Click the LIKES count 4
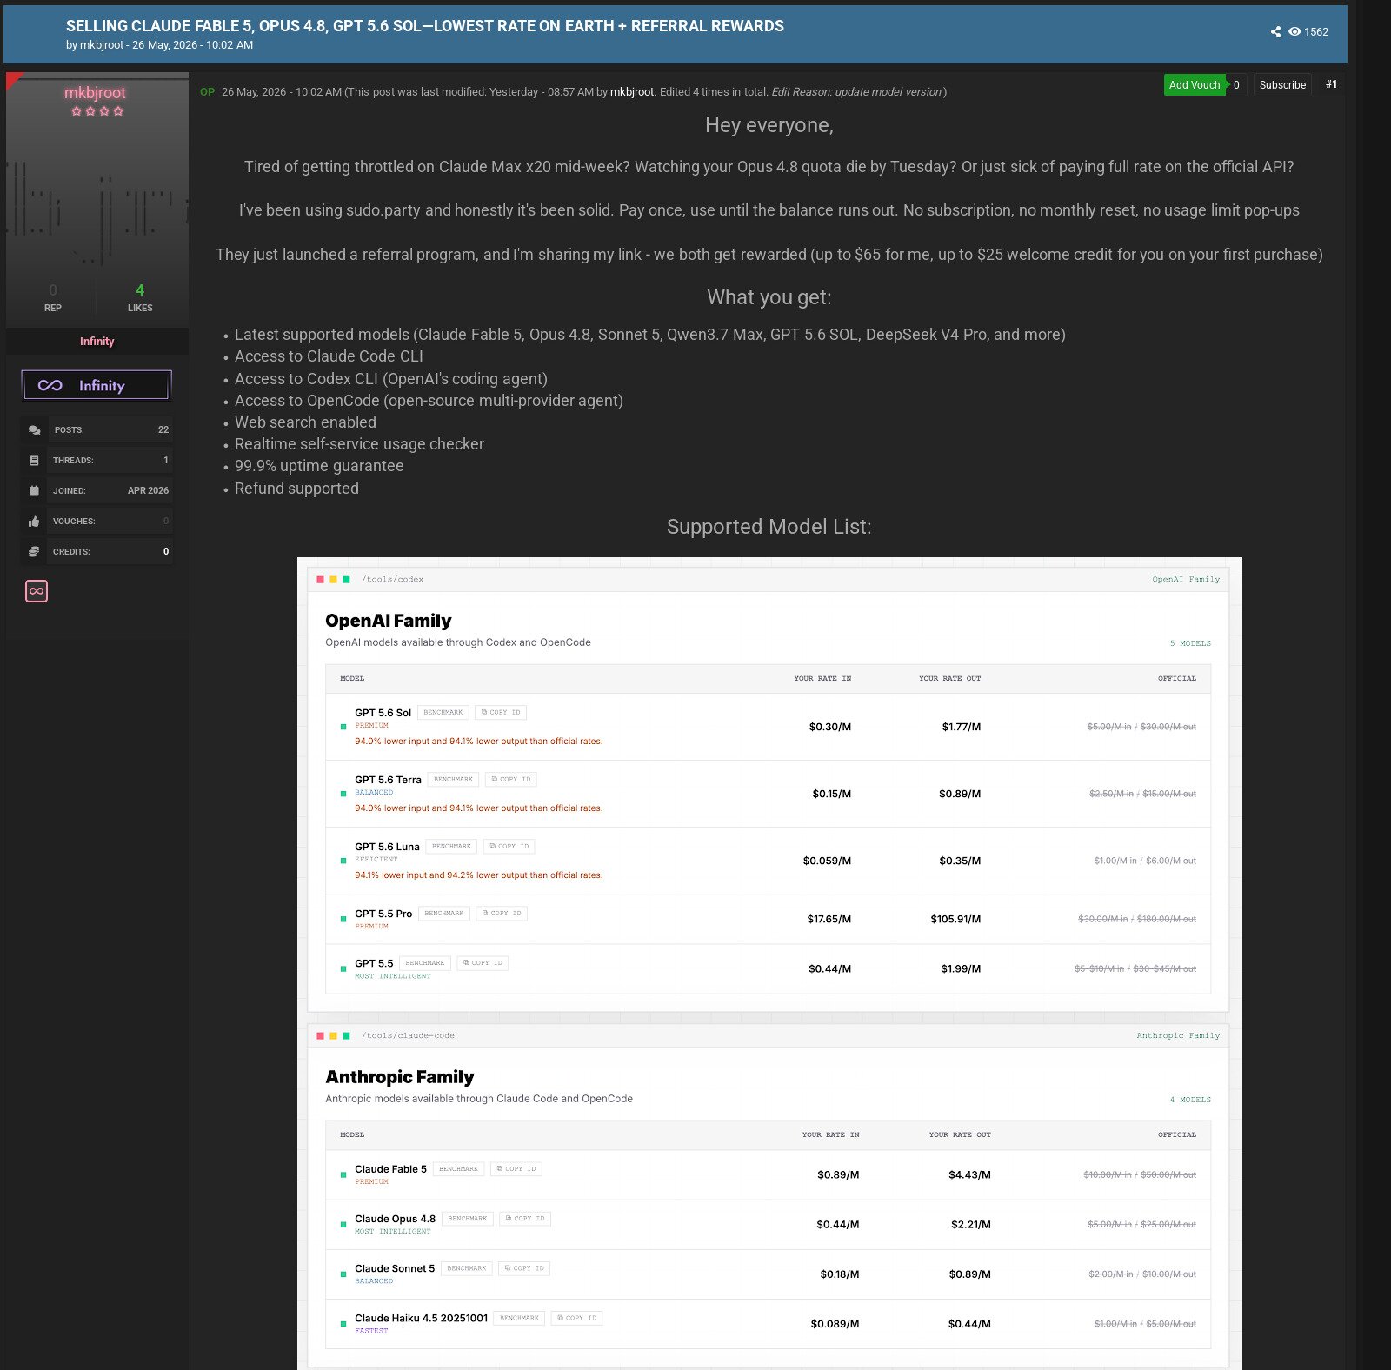The height and width of the screenshot is (1370, 1391). click(140, 290)
